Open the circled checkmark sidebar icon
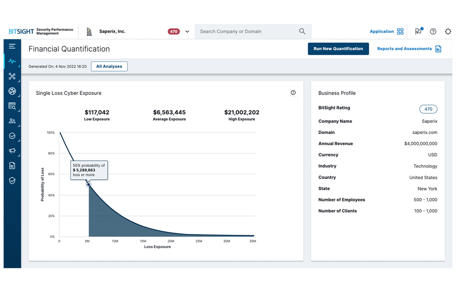 12,136
